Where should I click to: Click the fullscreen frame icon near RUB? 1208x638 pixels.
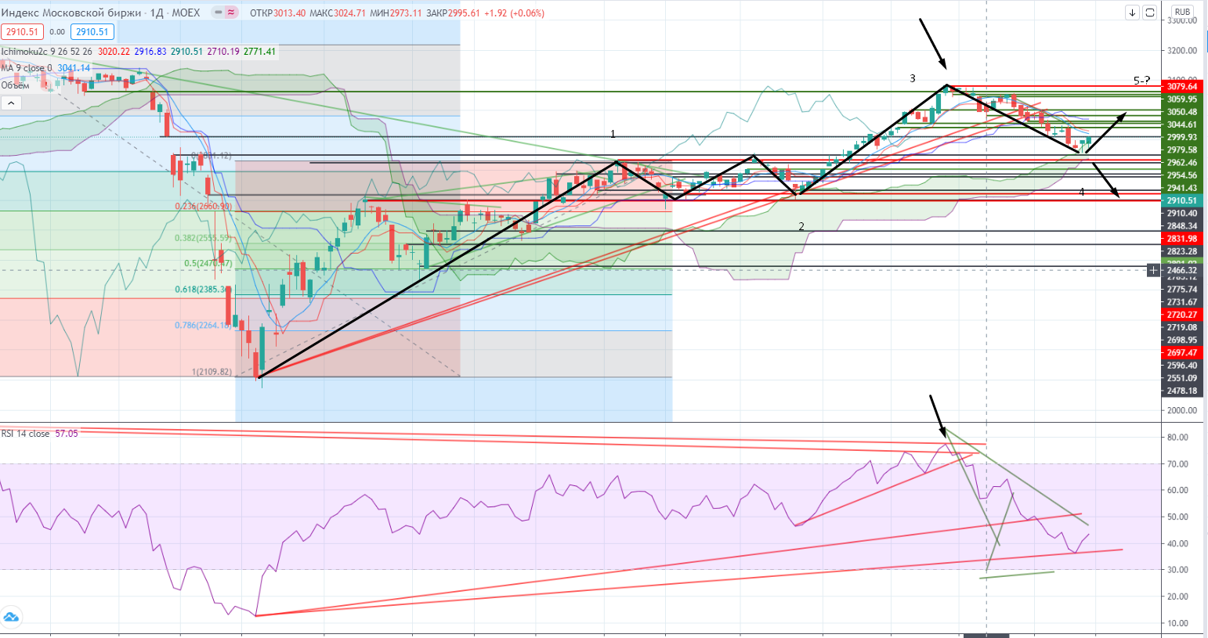1149,13
